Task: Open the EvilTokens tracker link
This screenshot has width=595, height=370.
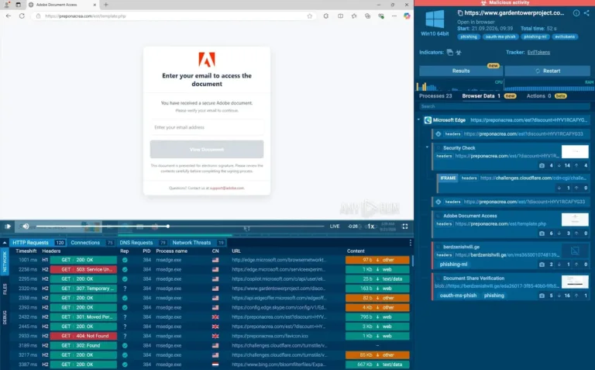Action: point(538,53)
